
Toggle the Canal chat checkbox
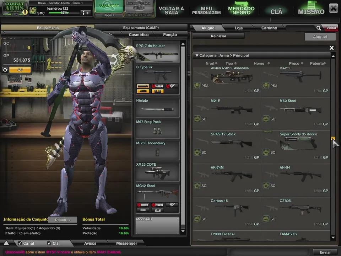20,243
